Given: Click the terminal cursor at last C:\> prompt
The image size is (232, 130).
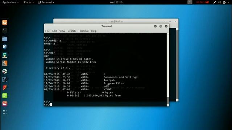Looking at the screenshot, I should pos(51,105).
